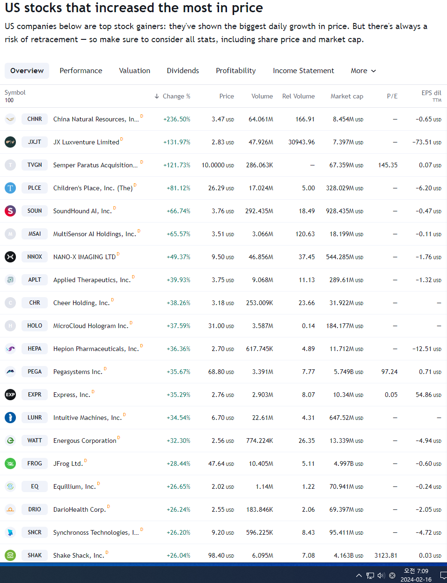Sort by the EPS dil TTM column header
Screen dimensions: 447x583
431,96
